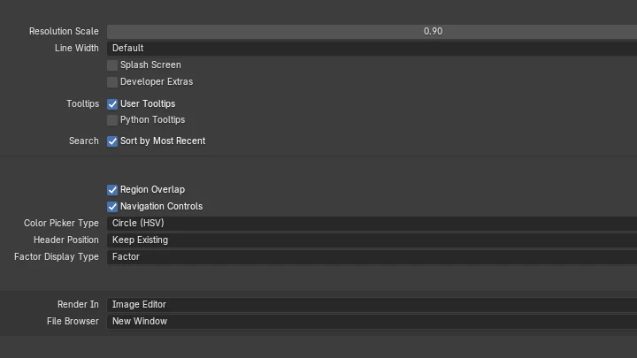Enable the Python Tooltips checkbox
This screenshot has height=358, width=637.
(x=112, y=120)
